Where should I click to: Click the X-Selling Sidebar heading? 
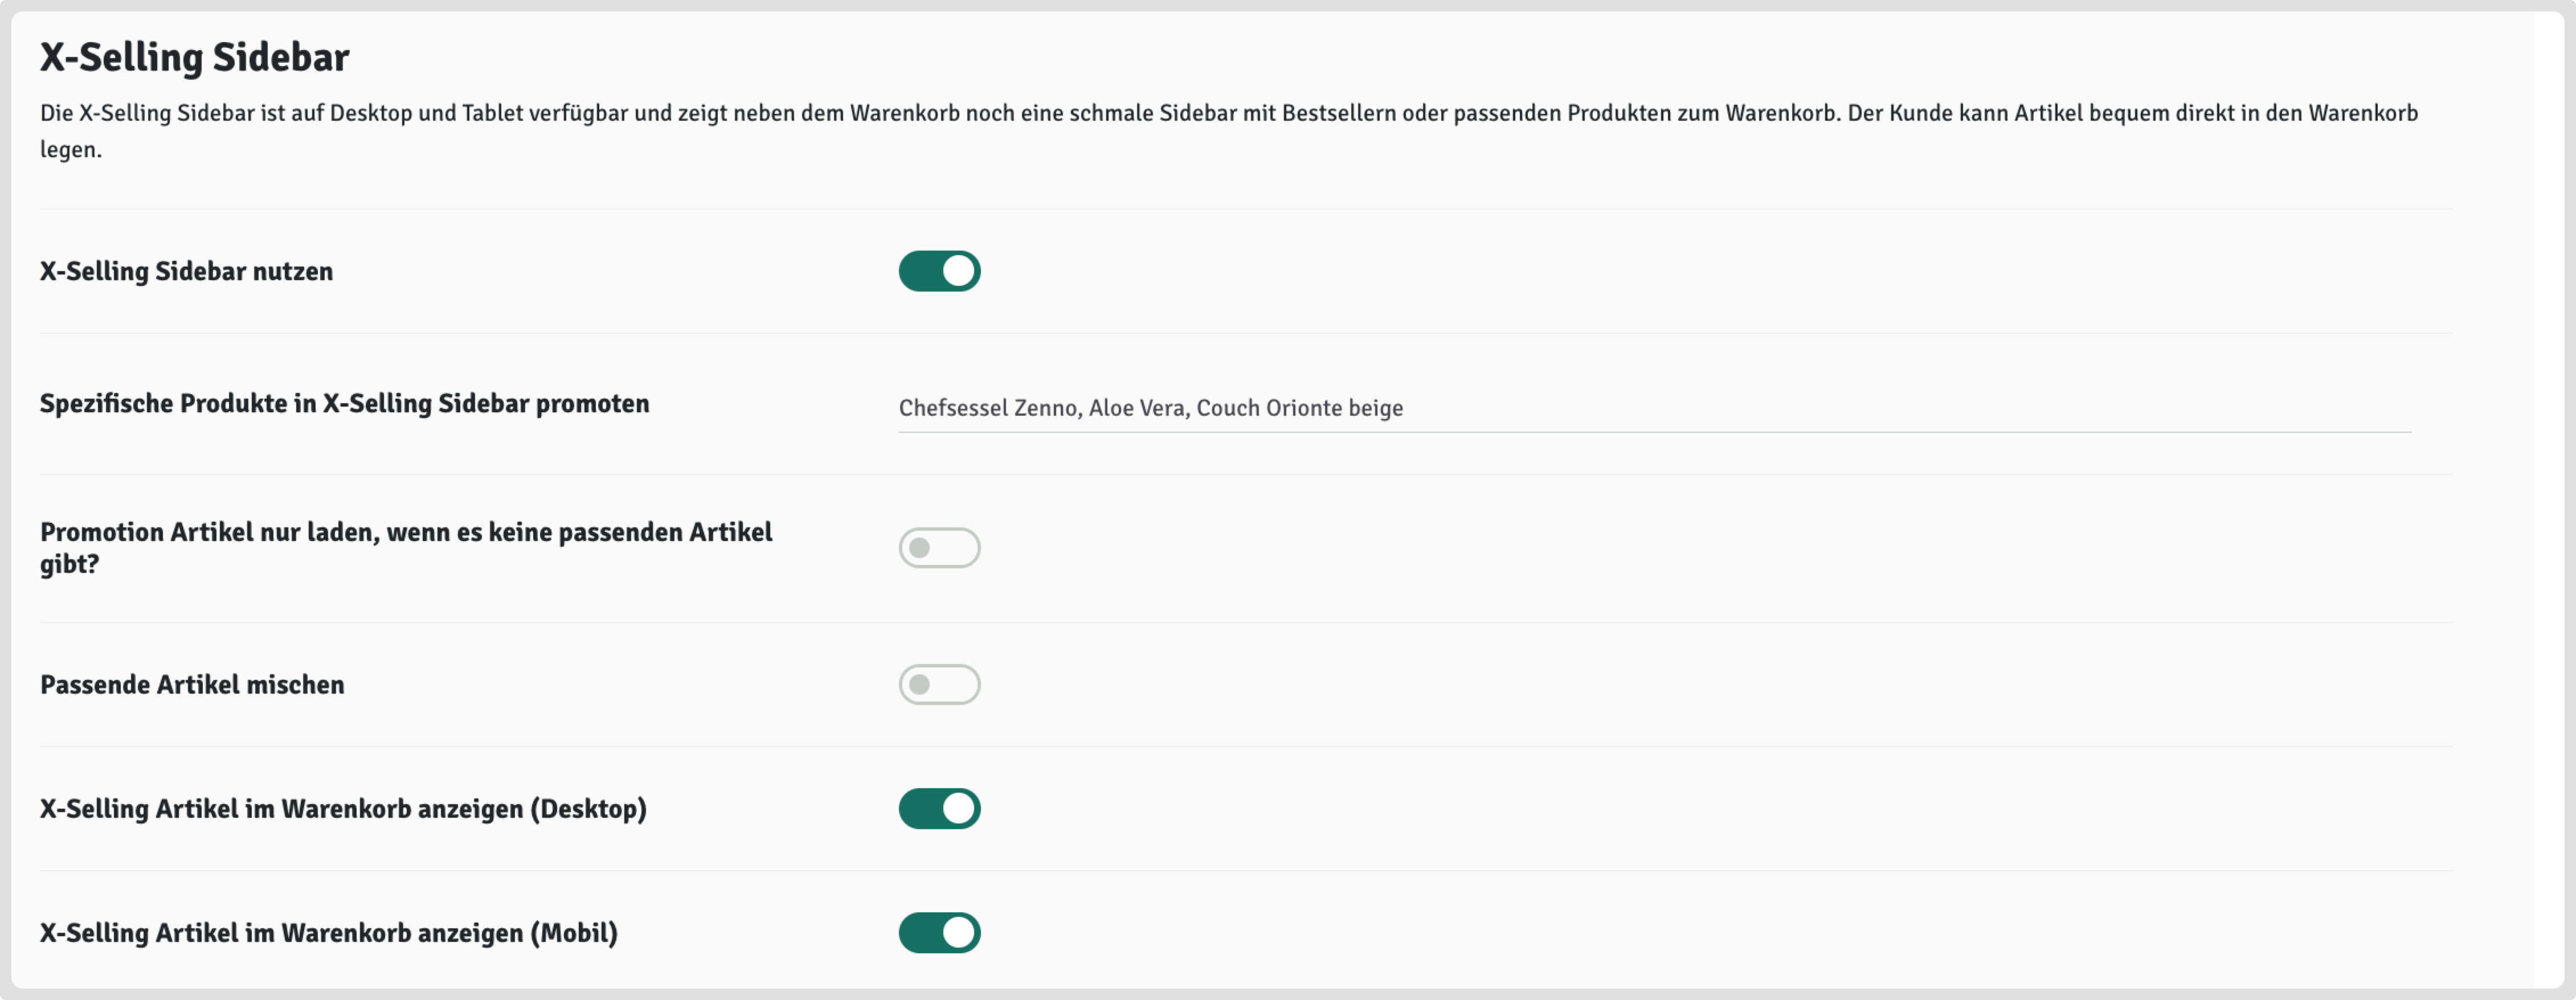pyautogui.click(x=194, y=57)
